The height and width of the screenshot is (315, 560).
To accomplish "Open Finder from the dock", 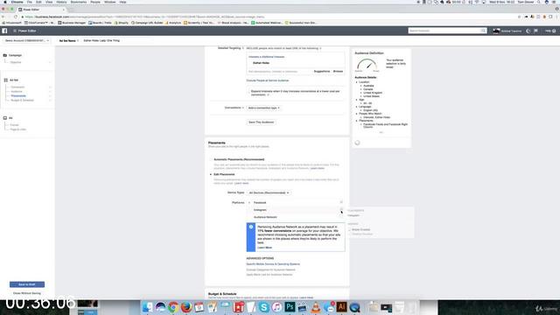I will click(147, 307).
